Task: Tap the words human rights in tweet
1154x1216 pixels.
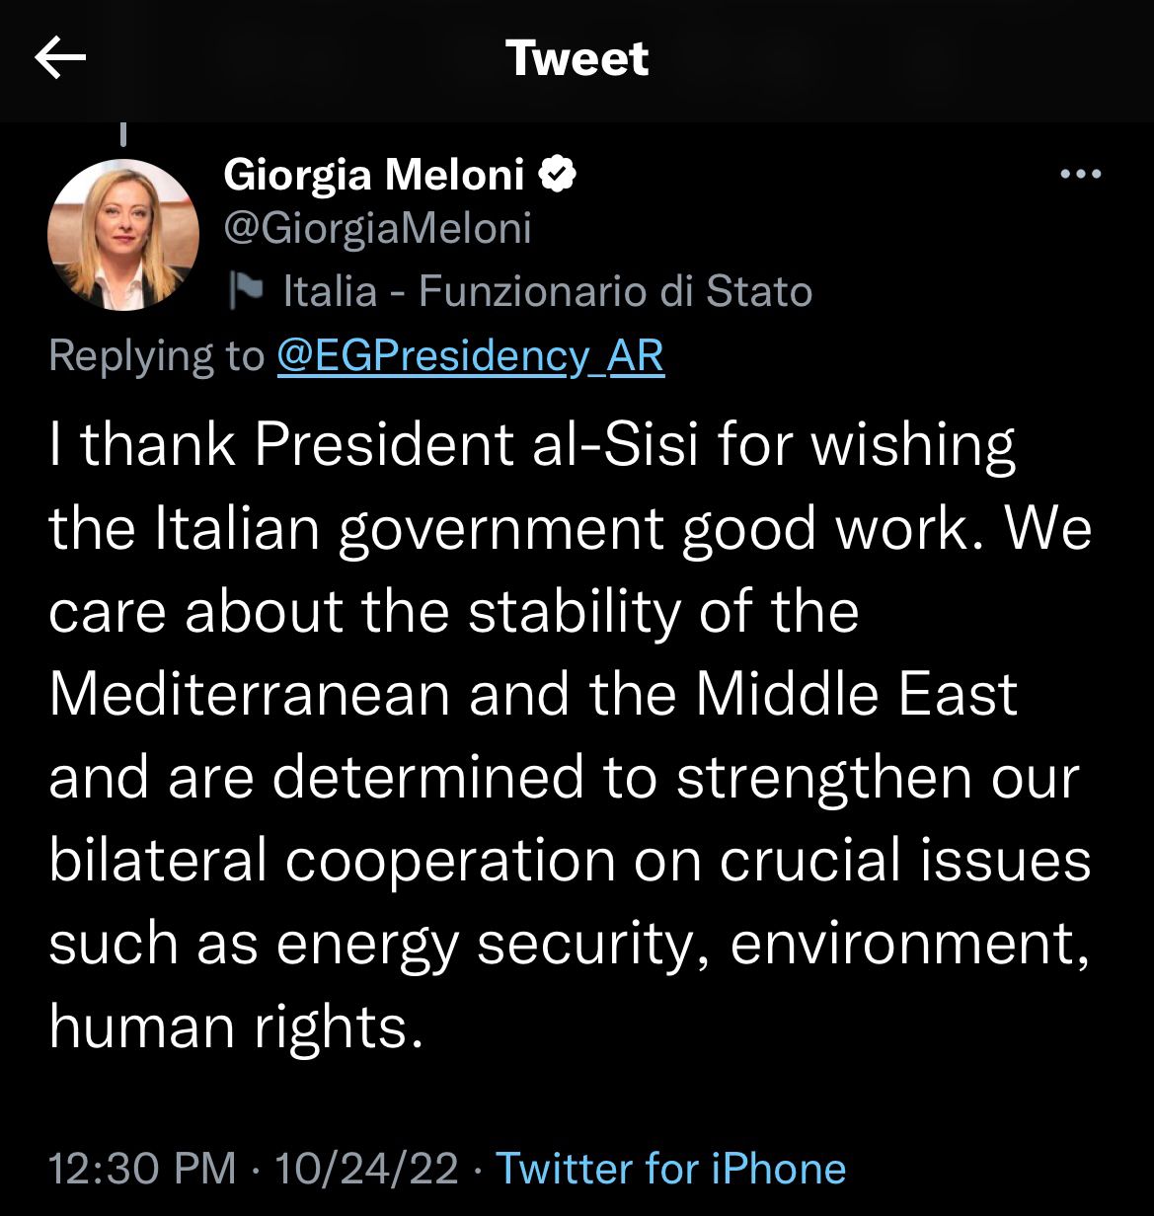Action: (x=228, y=1026)
